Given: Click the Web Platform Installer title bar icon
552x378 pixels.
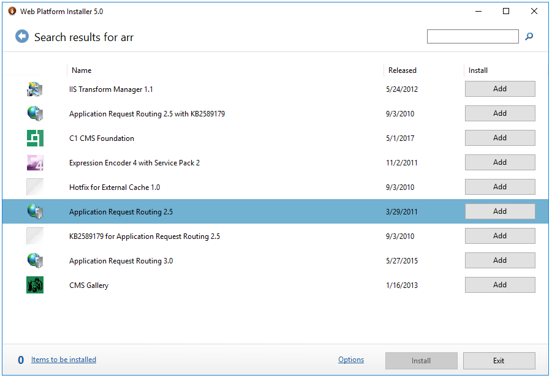Looking at the screenshot, I should pos(12,11).
